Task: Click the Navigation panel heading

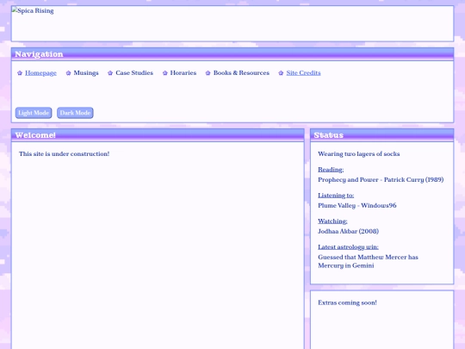Action: tap(39, 54)
